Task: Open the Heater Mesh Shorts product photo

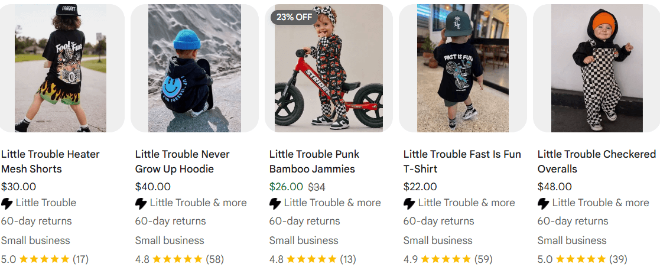Action: [61, 68]
